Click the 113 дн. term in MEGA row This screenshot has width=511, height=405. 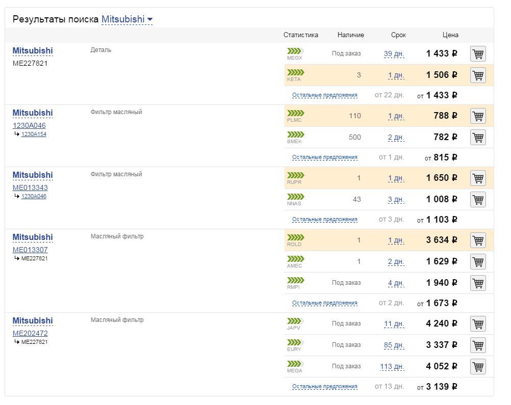click(x=392, y=367)
